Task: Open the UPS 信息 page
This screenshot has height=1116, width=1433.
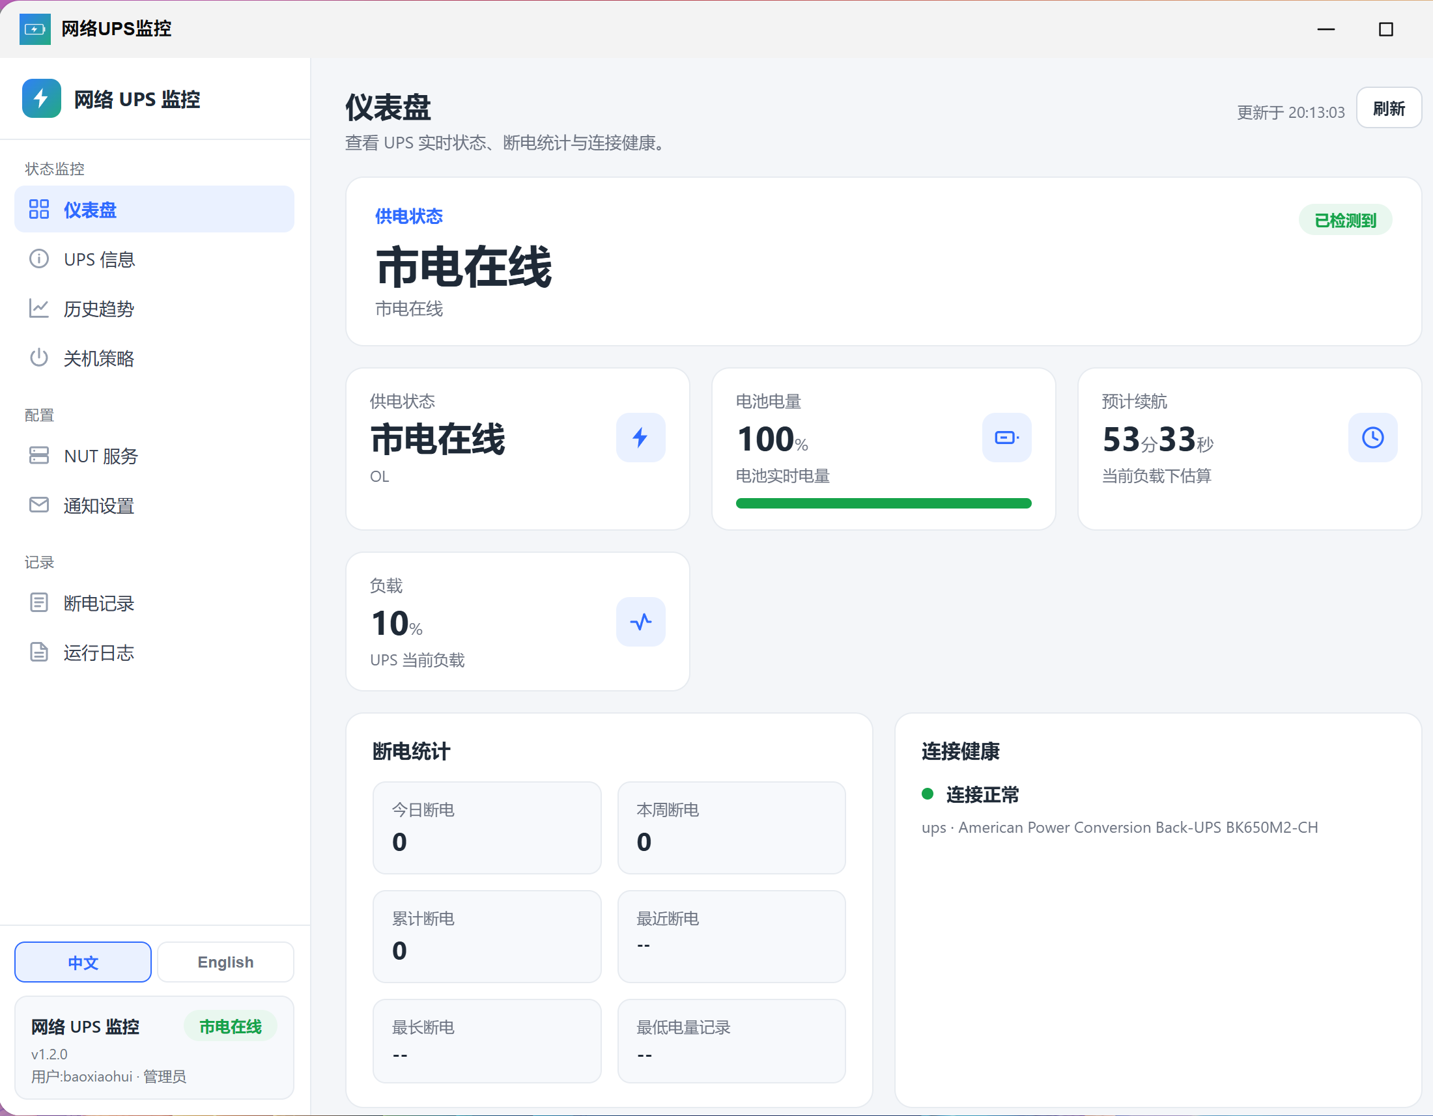Action: 154,258
